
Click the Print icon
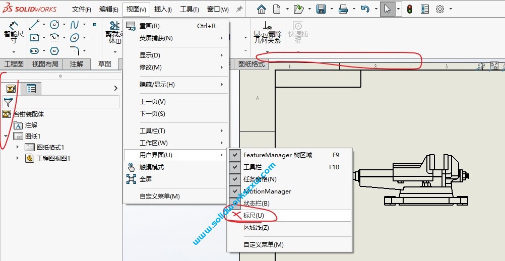pos(343,9)
